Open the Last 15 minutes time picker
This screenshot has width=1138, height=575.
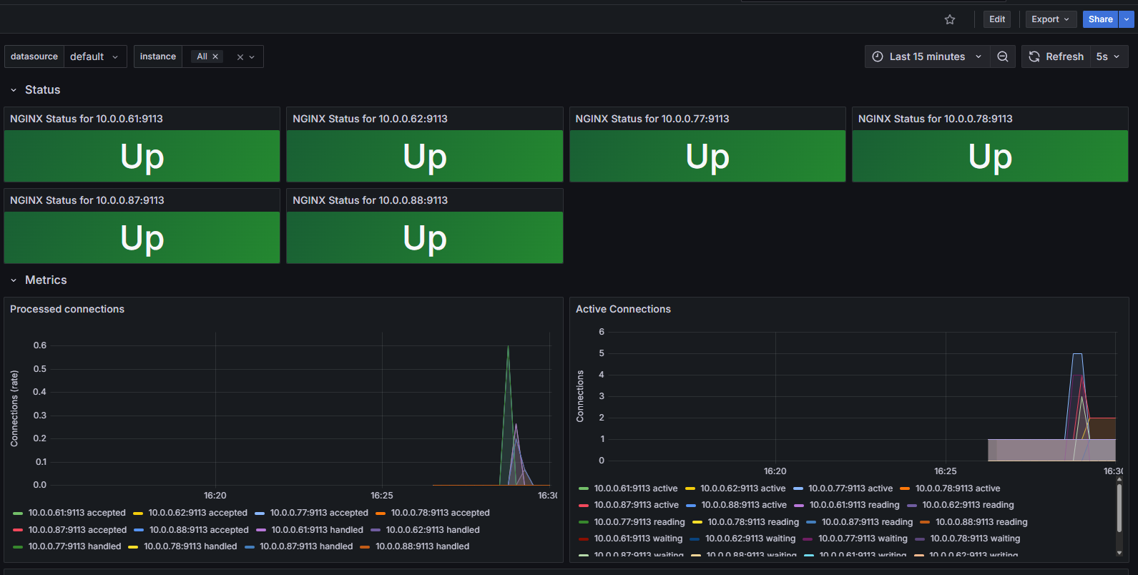click(x=928, y=56)
